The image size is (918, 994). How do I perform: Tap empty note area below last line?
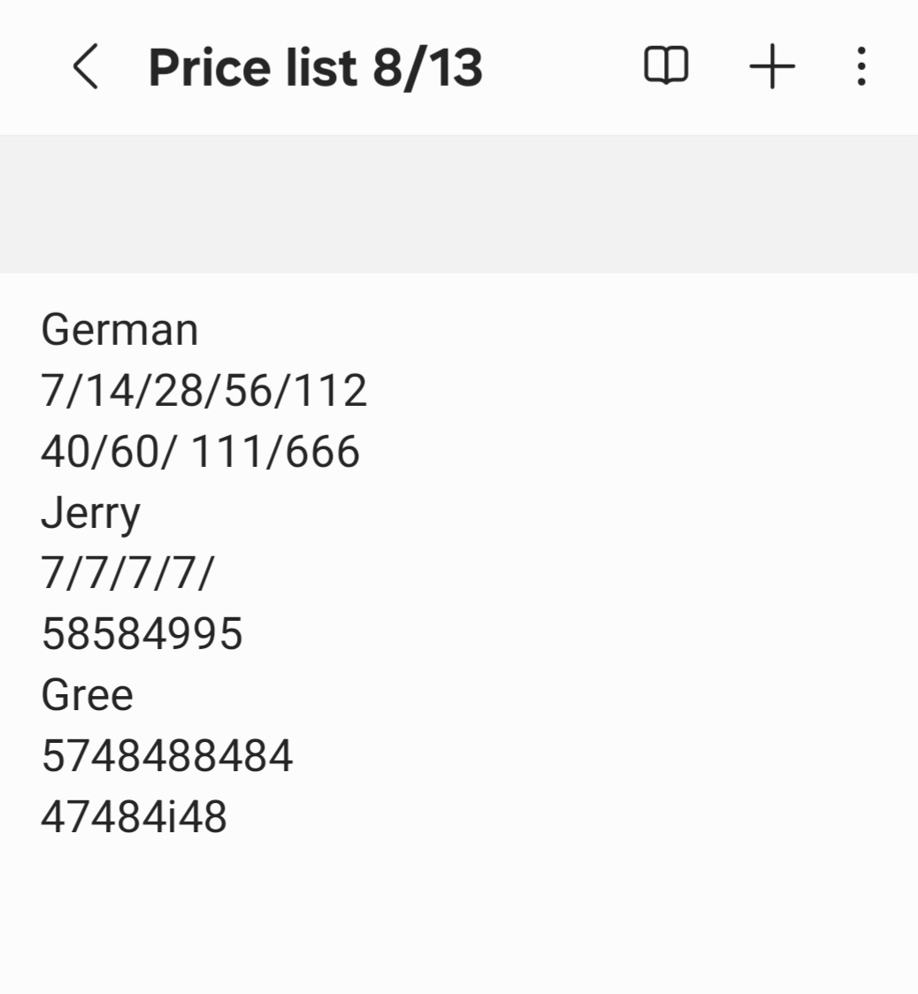pos(459,913)
